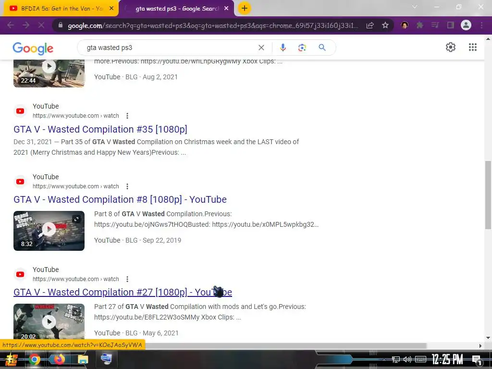Go forward to the next page

tap(26, 25)
